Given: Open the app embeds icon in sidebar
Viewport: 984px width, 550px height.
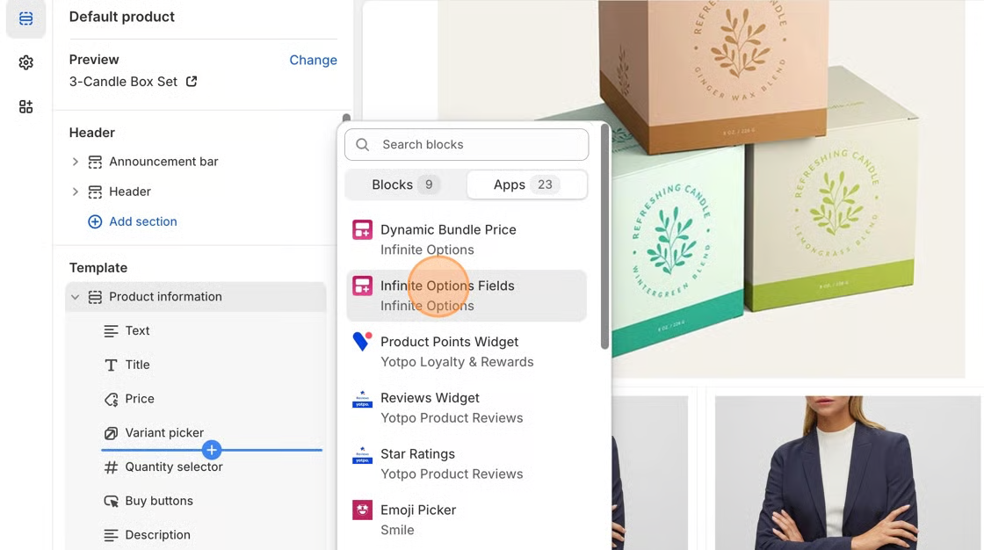Looking at the screenshot, I should pyautogui.click(x=25, y=106).
